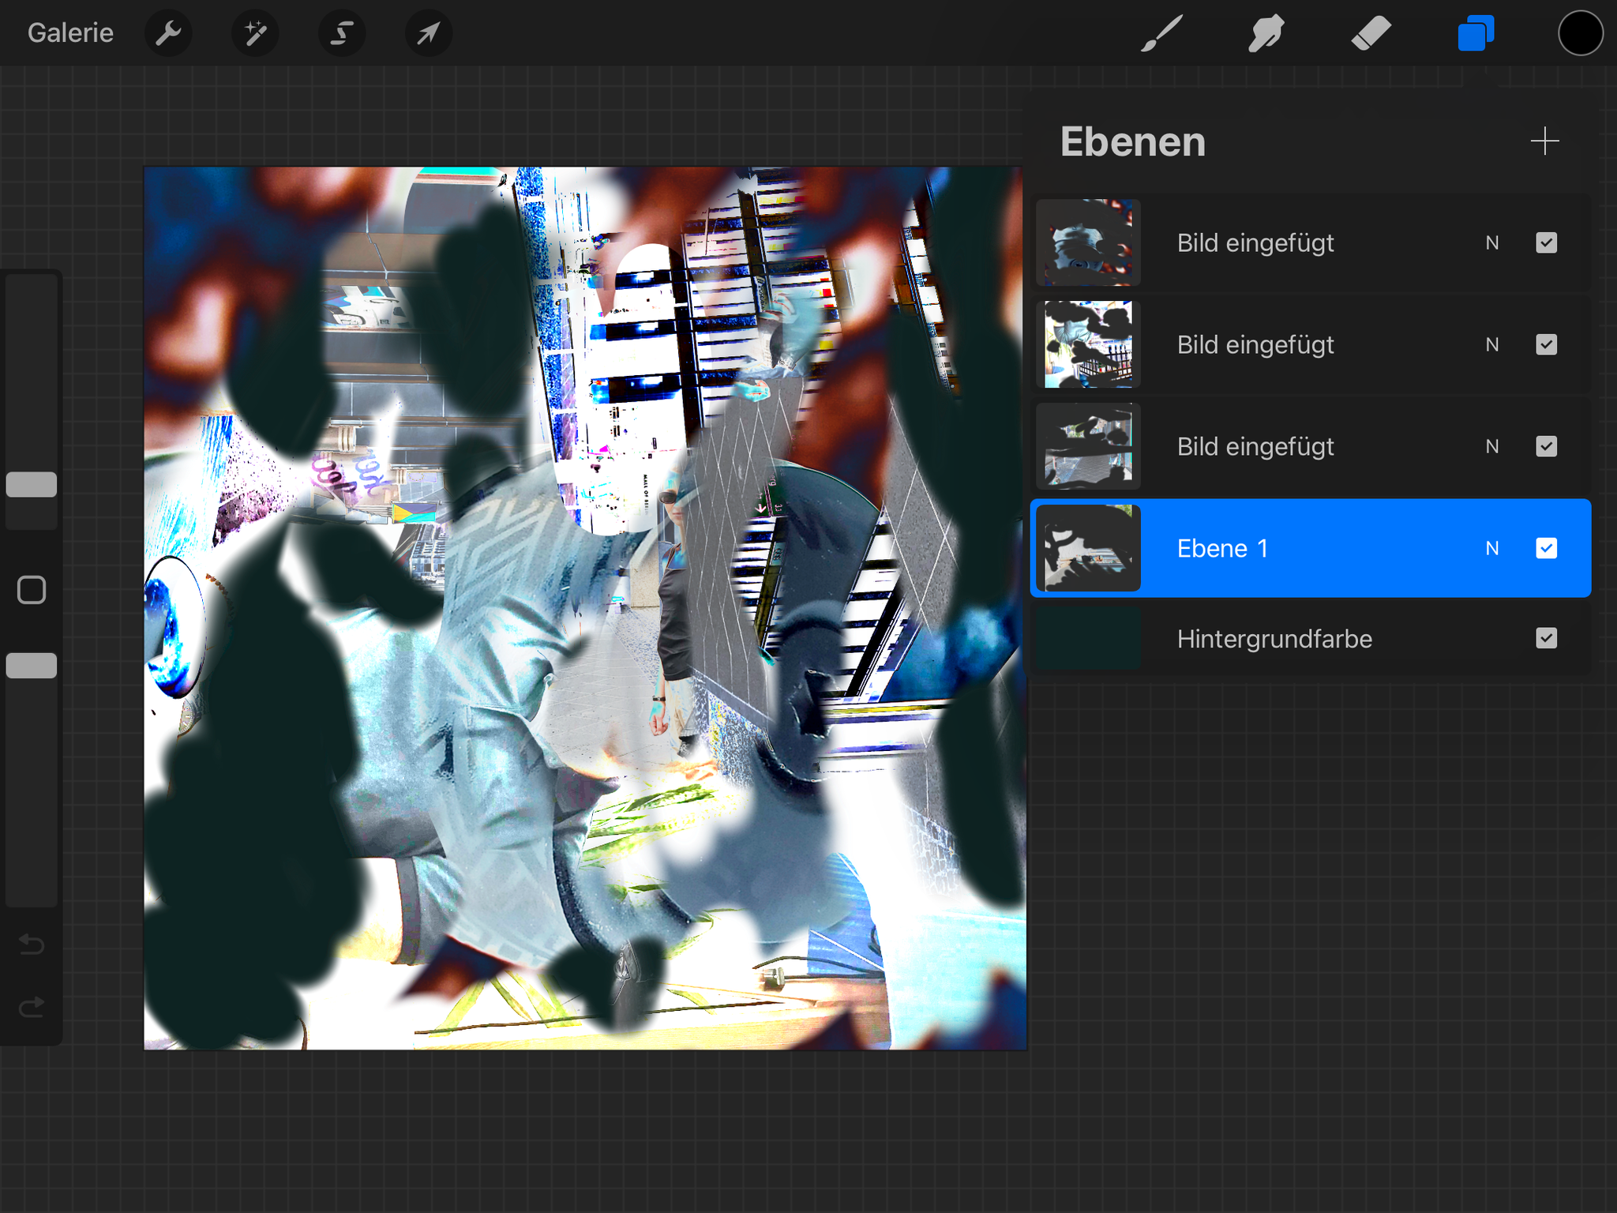Tap the second Bild eingefügt layer thumbnail
Screen dimensions: 1617x1213
(1088, 344)
